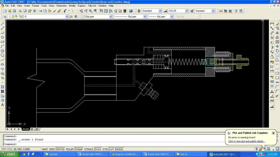Cut selection with the scissors icon

point(40,11)
